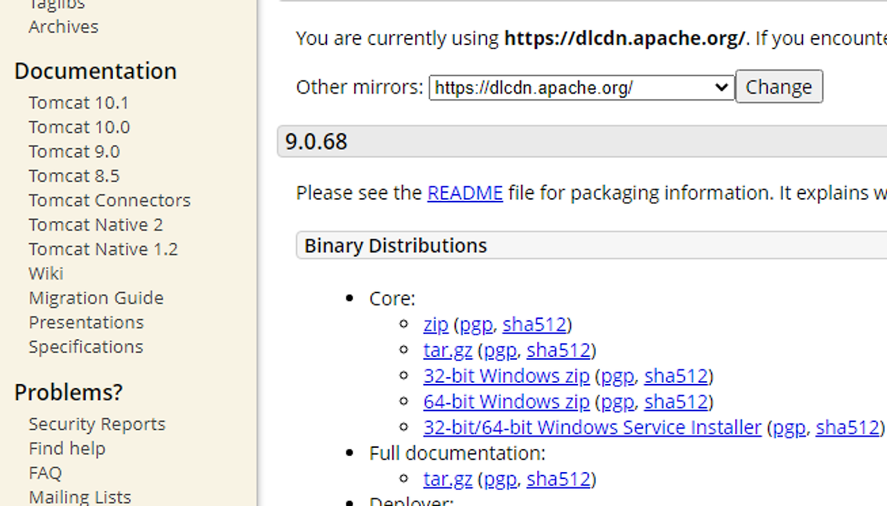Open sha512 checksum for Core zip
This screenshot has width=887, height=506.
pos(534,324)
